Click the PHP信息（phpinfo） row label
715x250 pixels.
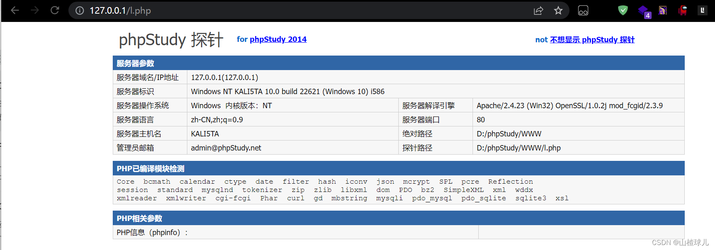[x=152, y=233]
